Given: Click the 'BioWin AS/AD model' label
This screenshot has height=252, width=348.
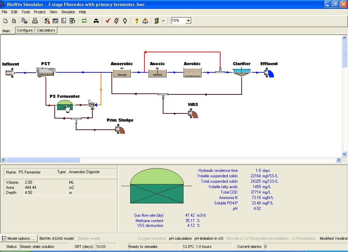Looking at the screenshot, I should point(57,238).
